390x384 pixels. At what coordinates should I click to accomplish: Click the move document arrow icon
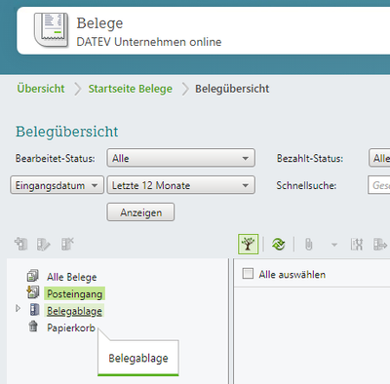pos(380,245)
